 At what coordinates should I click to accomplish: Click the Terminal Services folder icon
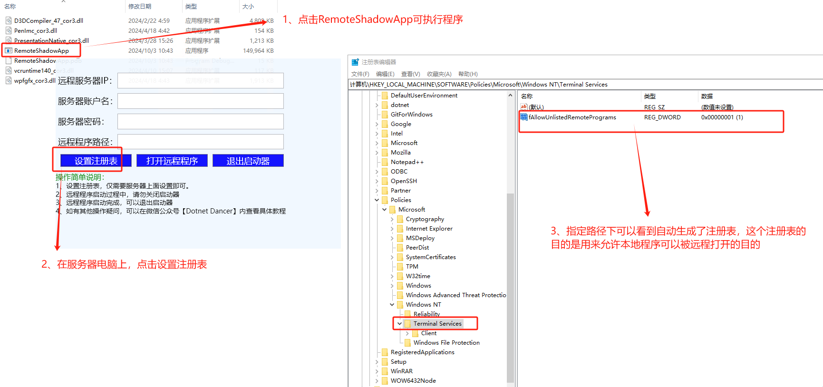pos(408,324)
